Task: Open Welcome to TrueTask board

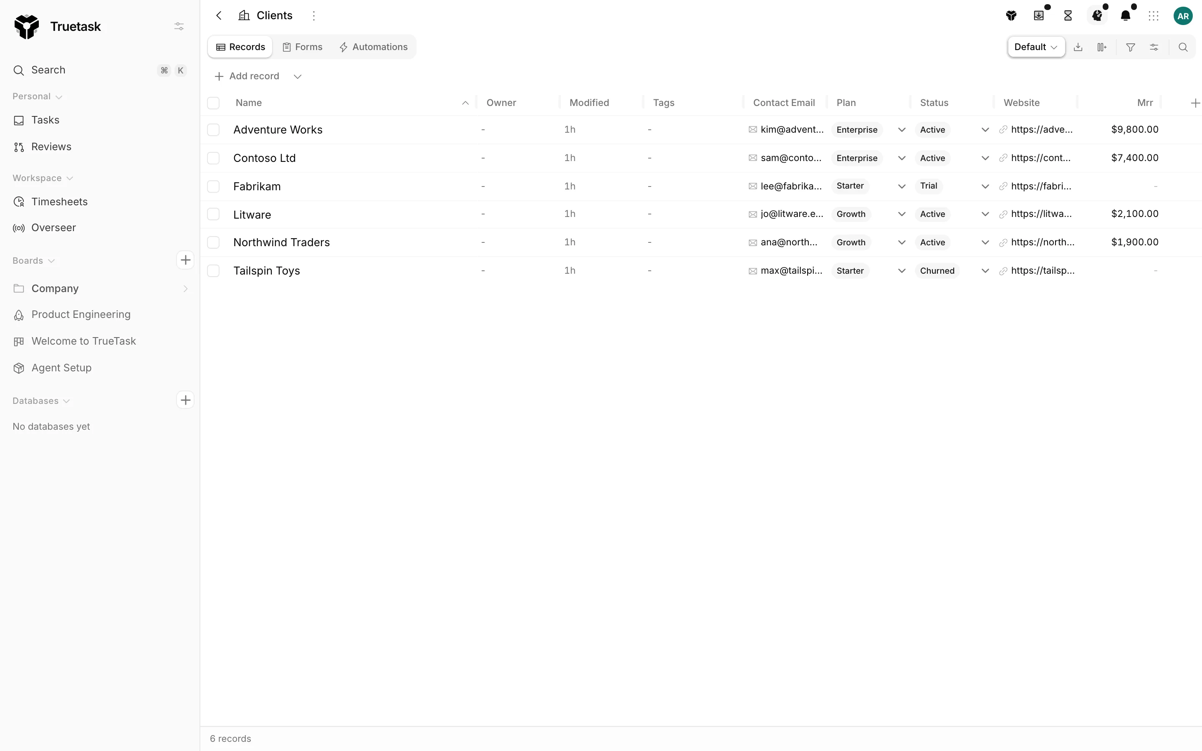Action: 99,341
